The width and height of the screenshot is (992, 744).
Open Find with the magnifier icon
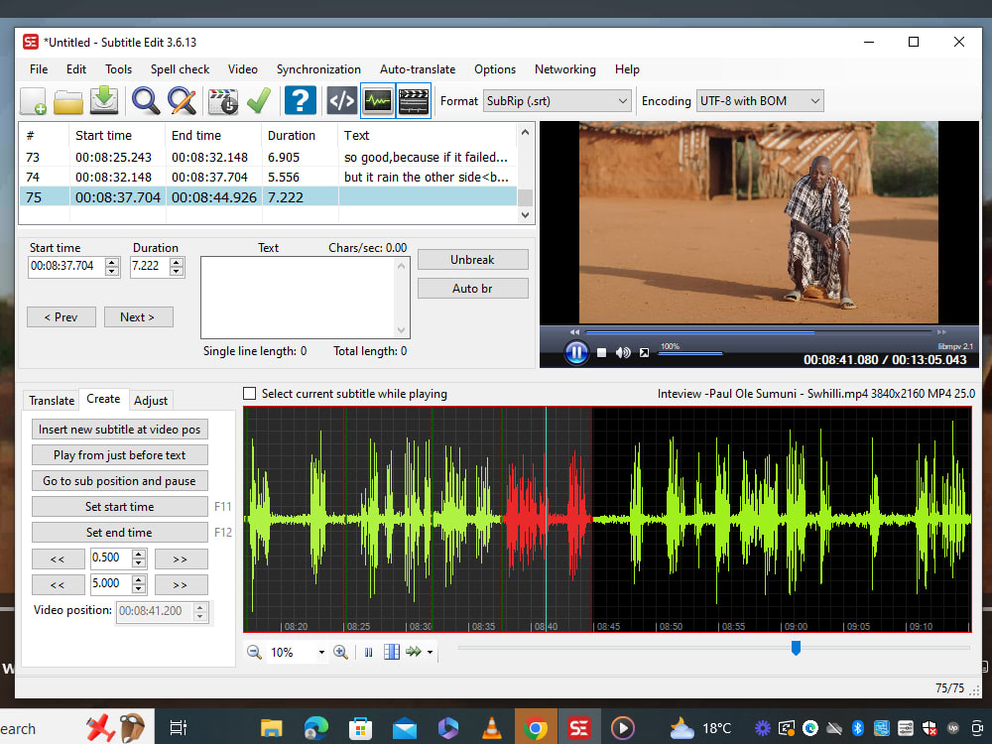point(146,101)
